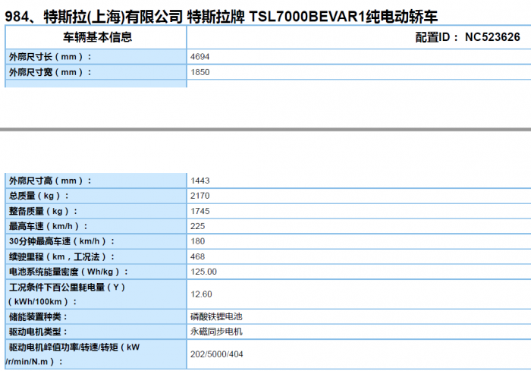Click the '配置ID：NC523626' text
The height and width of the screenshot is (371, 531).
467,37
